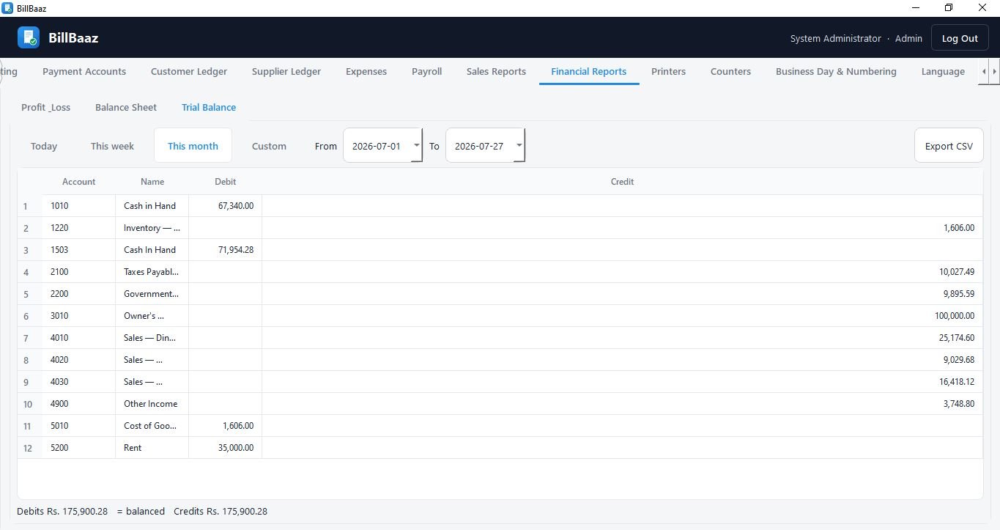Click the BillBaaz logo icon in header

click(29, 37)
